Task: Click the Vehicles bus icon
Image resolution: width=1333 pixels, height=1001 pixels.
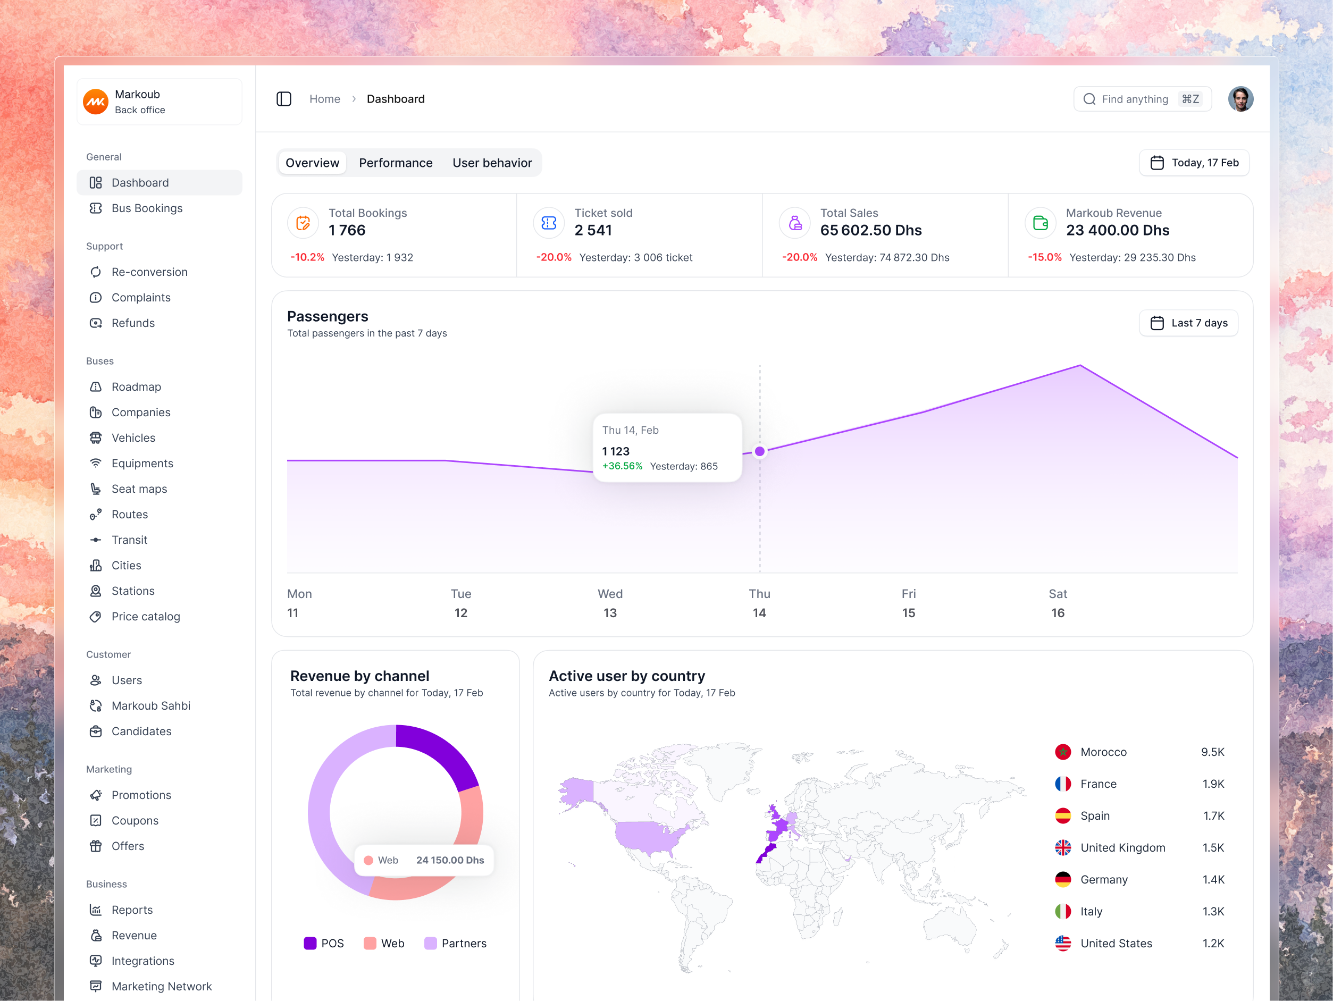Action: coord(96,438)
